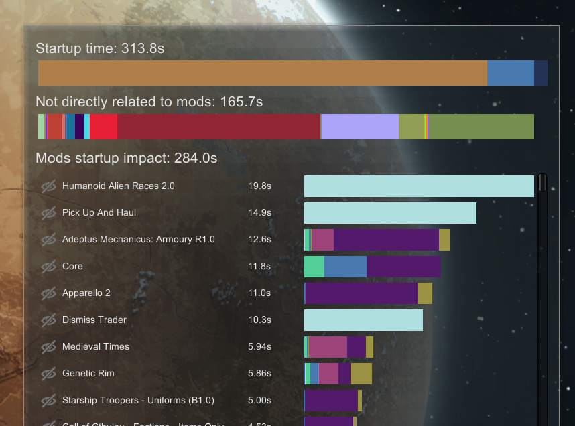
Task: Select the Dismiss Trader mod name
Action: coord(94,319)
